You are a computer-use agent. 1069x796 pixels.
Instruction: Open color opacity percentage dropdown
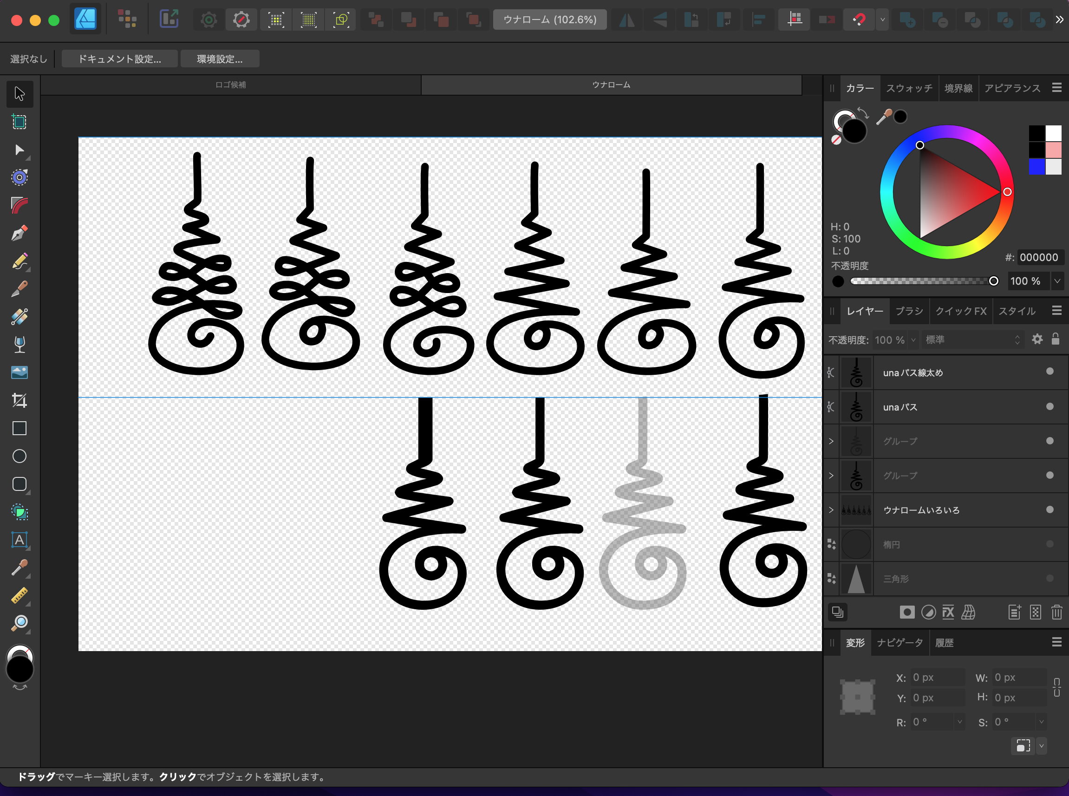1057,281
